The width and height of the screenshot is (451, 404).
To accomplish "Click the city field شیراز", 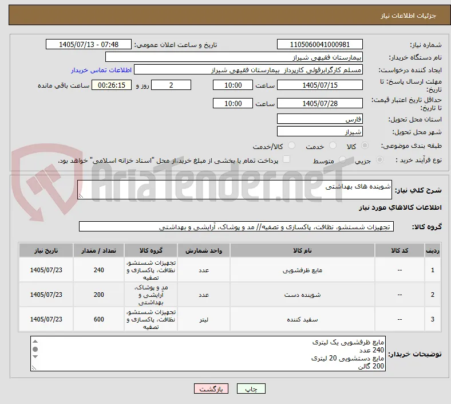I will tap(319, 131).
